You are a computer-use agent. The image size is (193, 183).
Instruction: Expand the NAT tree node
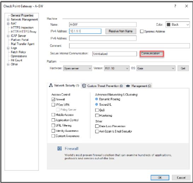click(8, 23)
